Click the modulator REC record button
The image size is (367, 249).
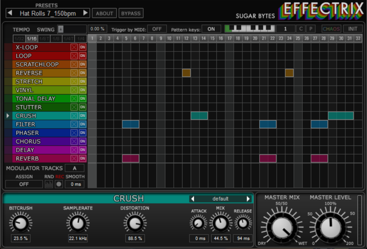(59, 184)
